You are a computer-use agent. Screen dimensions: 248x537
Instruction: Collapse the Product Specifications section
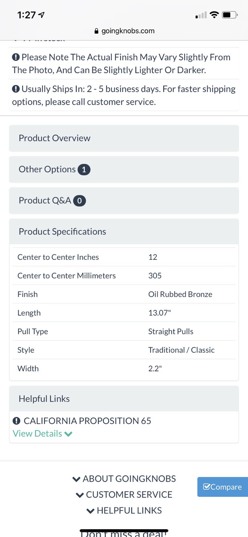point(124,232)
